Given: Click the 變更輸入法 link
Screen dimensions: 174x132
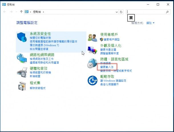Looking at the screenshot, I should coord(107,67).
